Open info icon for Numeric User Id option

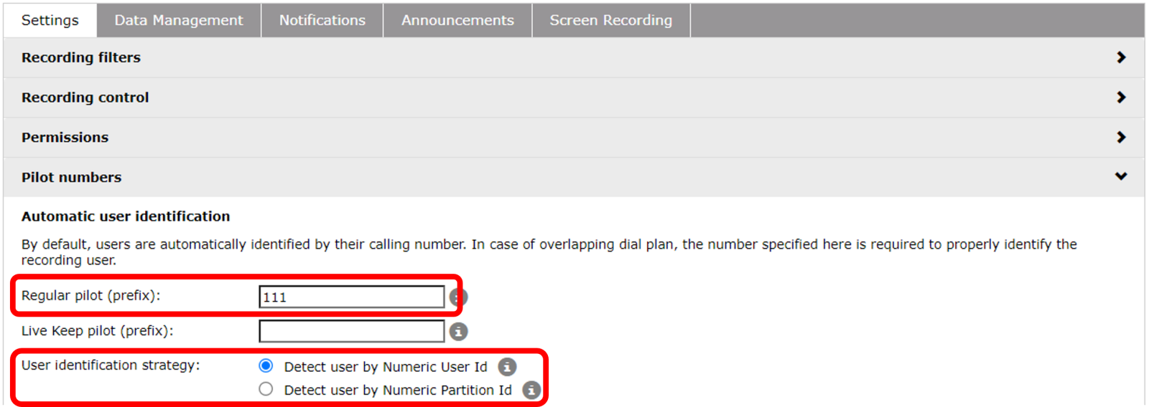pos(507,367)
